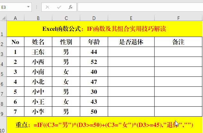Click the Enter checkmark icon in formula bar

59,7
